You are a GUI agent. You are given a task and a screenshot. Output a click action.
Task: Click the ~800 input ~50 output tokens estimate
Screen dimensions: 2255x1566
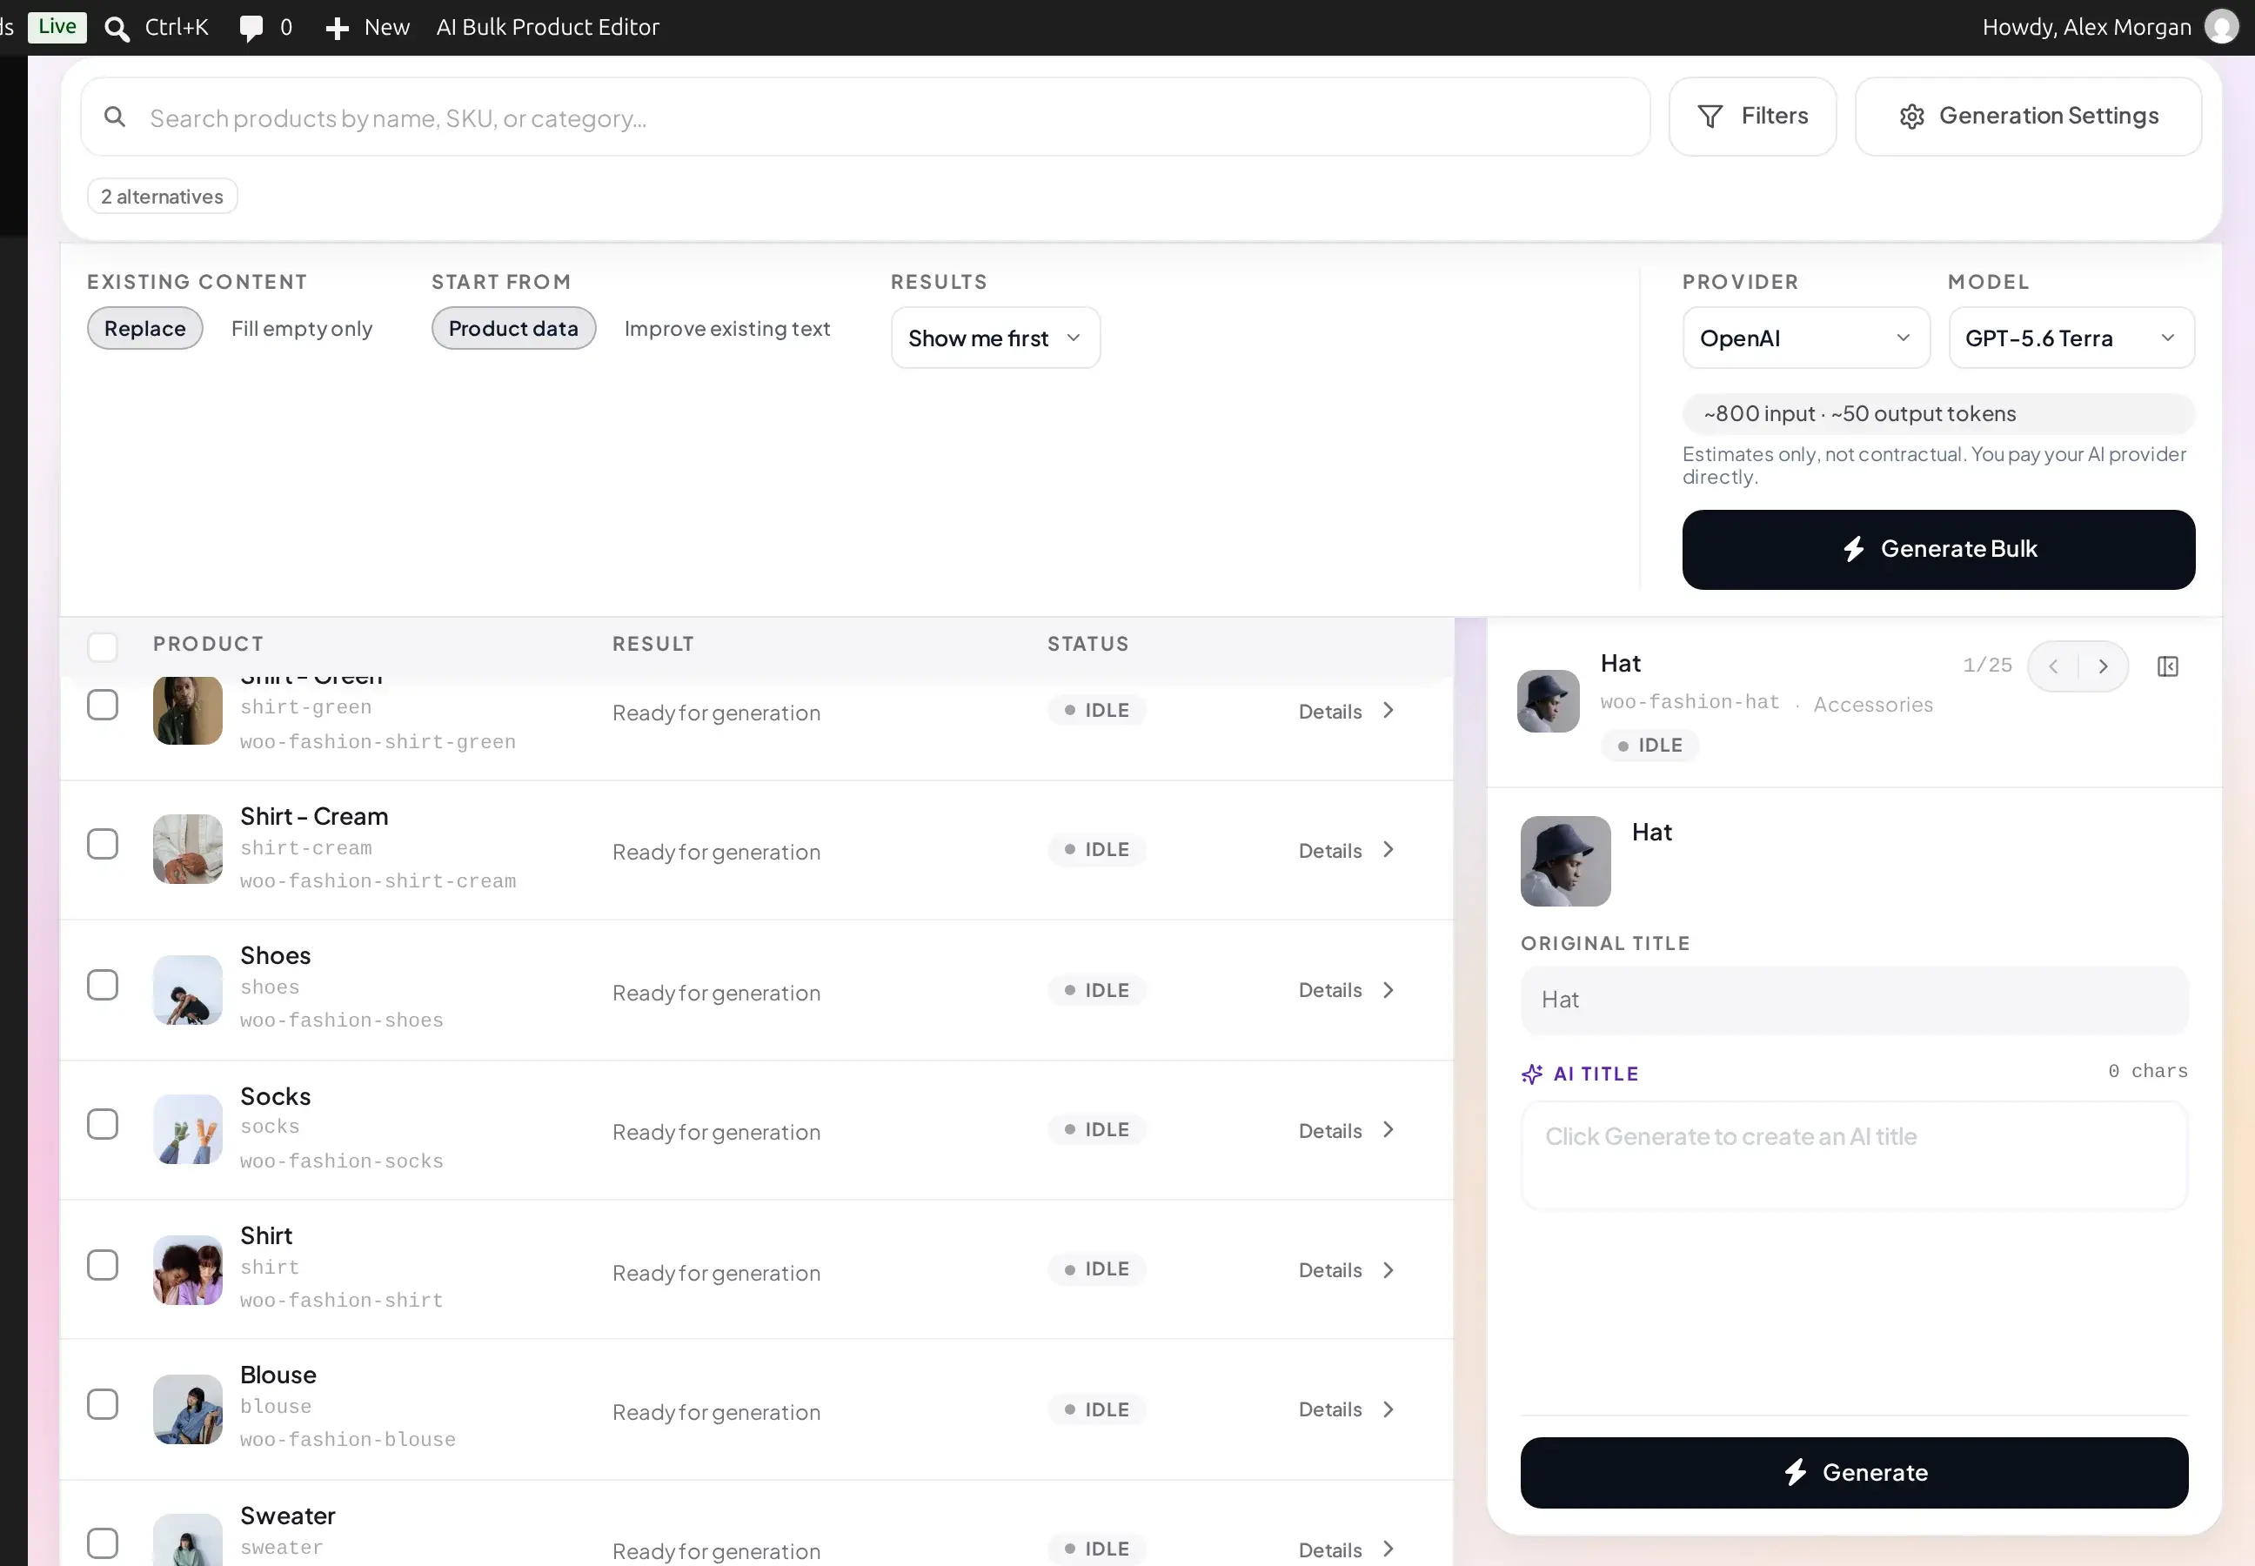pyautogui.click(x=1938, y=414)
